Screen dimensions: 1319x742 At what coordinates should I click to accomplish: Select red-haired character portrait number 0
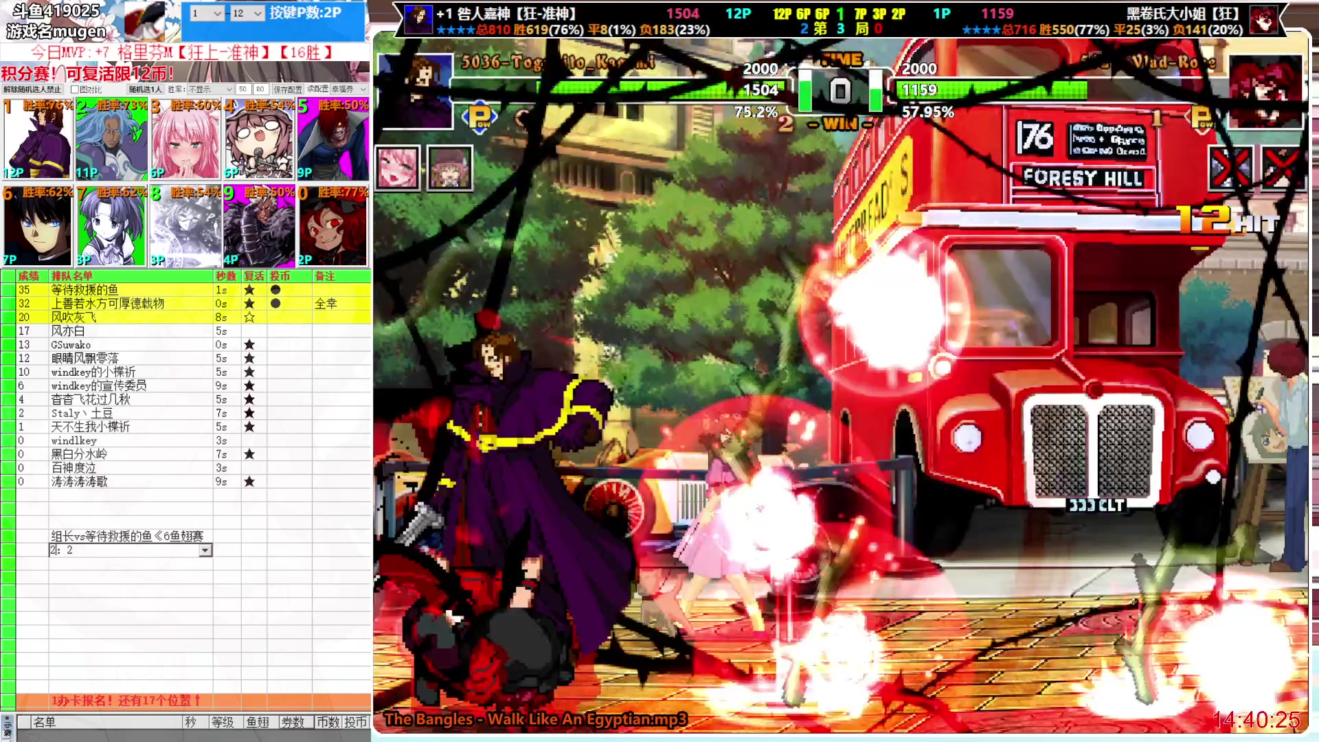tap(333, 226)
